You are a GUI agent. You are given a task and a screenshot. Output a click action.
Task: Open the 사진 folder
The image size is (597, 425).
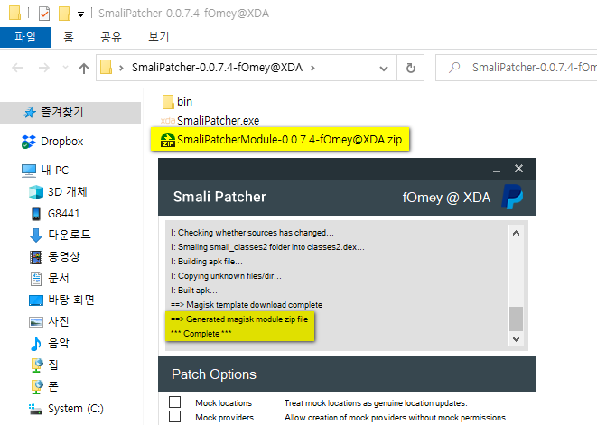[x=50, y=322]
